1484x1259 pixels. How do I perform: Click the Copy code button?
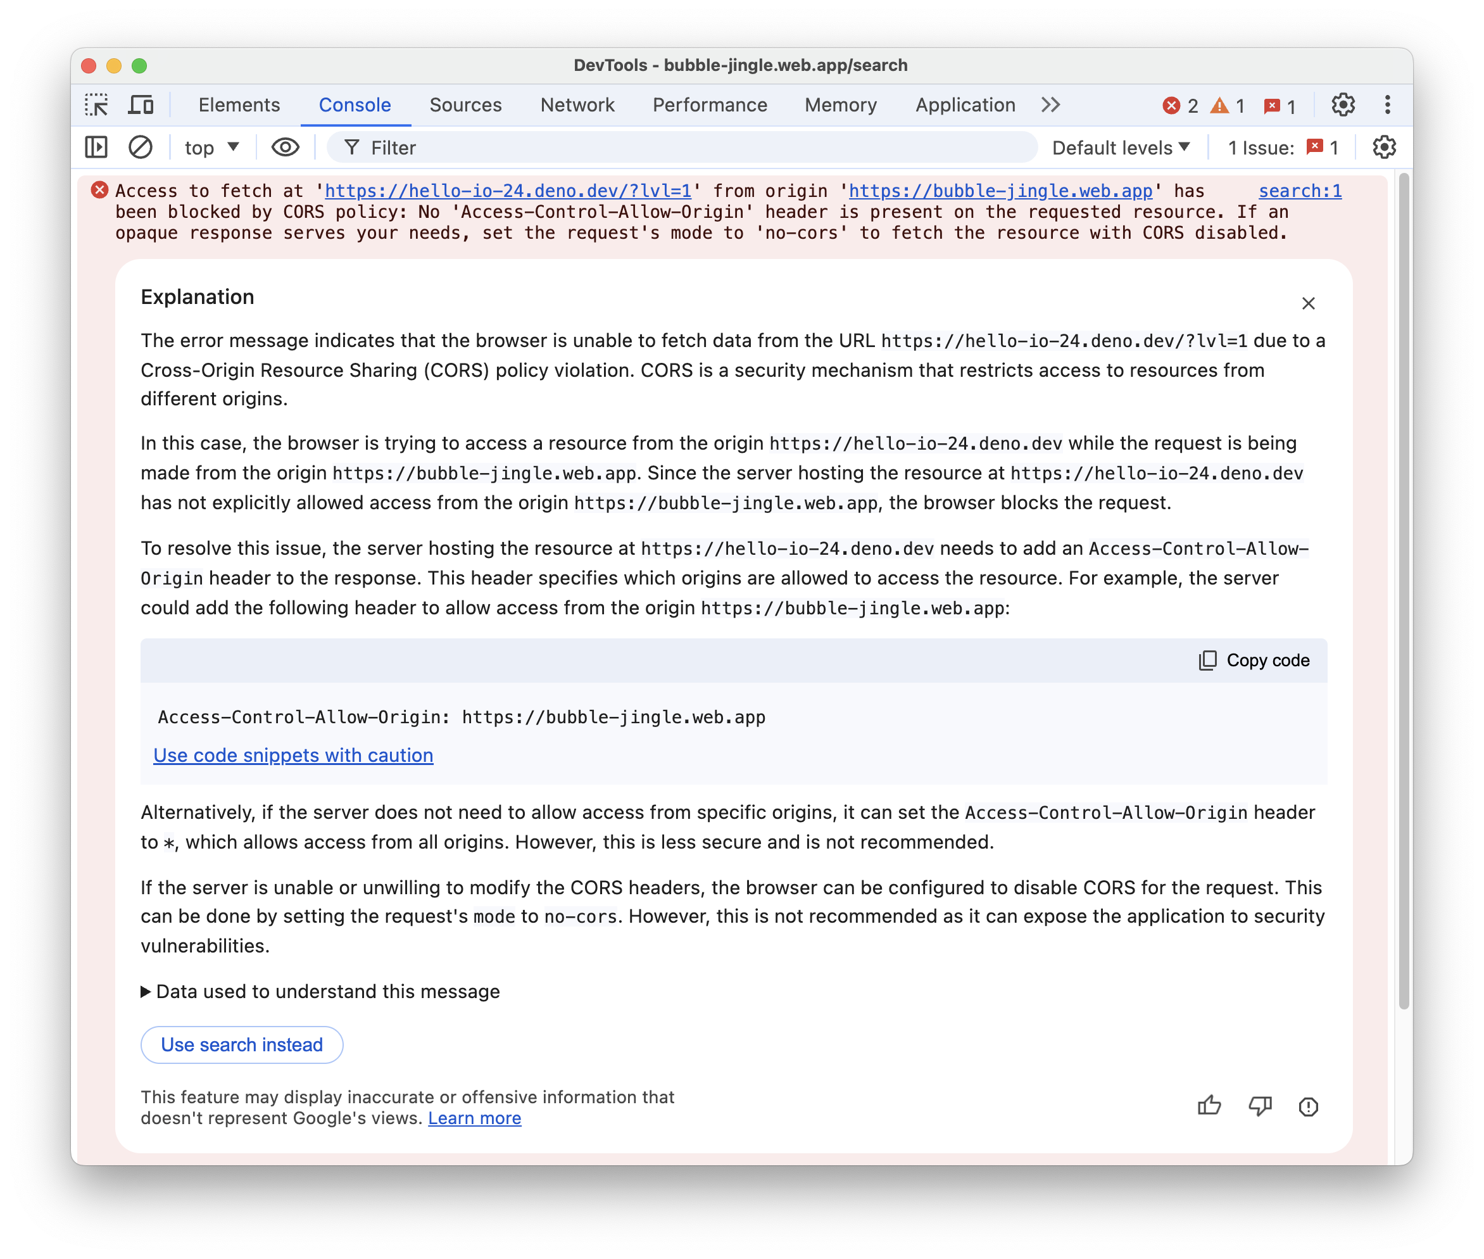[1254, 659]
